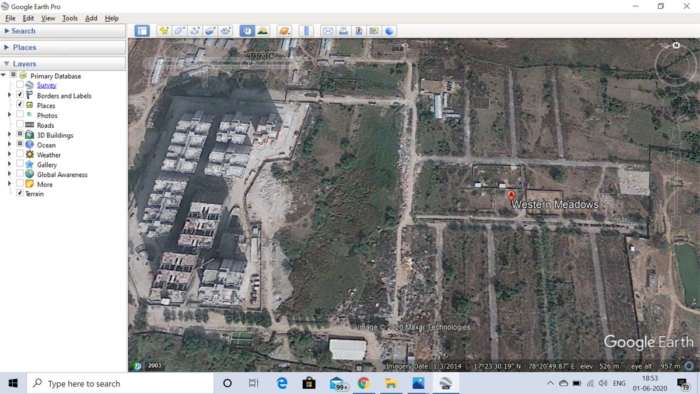The height and width of the screenshot is (394, 700).
Task: Collapse the Primary Database tree node
Action: pos(3,75)
